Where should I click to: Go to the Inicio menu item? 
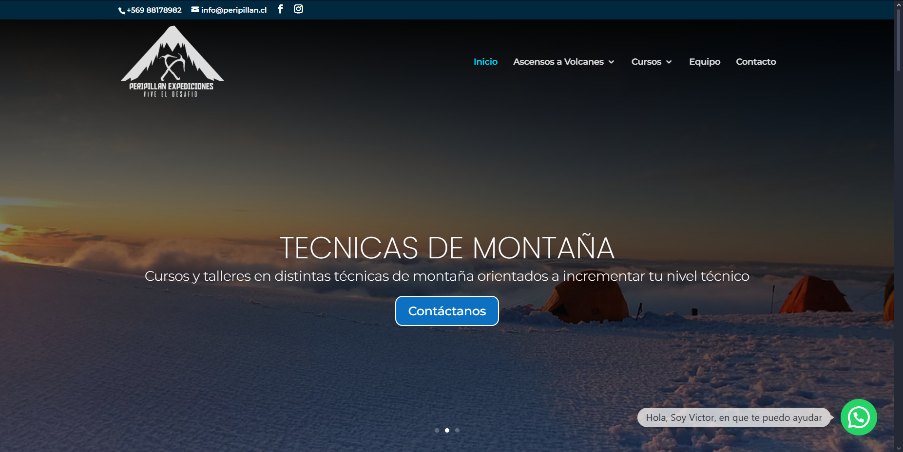[485, 62]
